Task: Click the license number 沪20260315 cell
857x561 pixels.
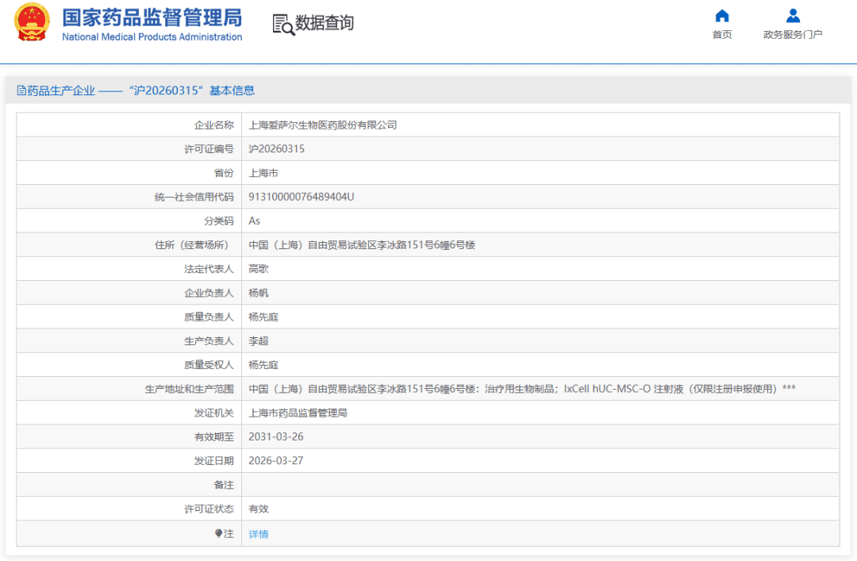Action: 275,148
